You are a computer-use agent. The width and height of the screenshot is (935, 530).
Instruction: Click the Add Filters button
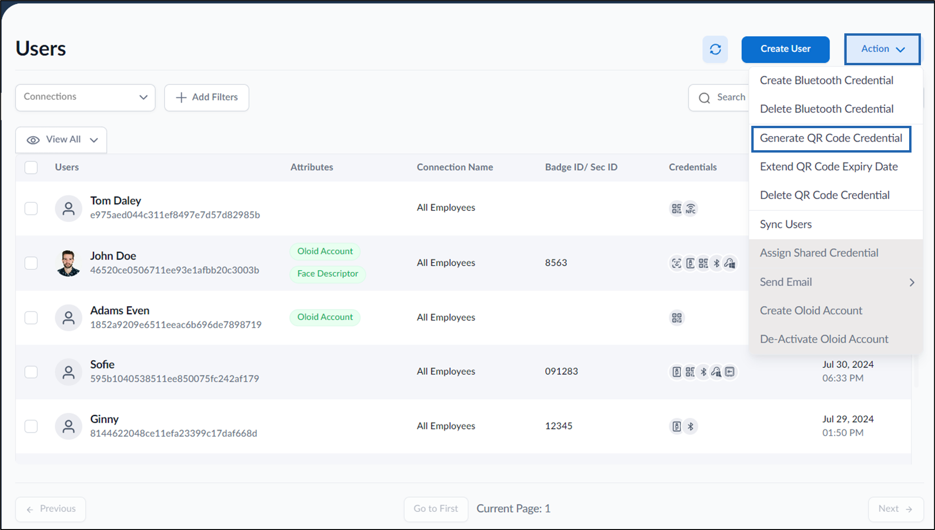point(207,98)
